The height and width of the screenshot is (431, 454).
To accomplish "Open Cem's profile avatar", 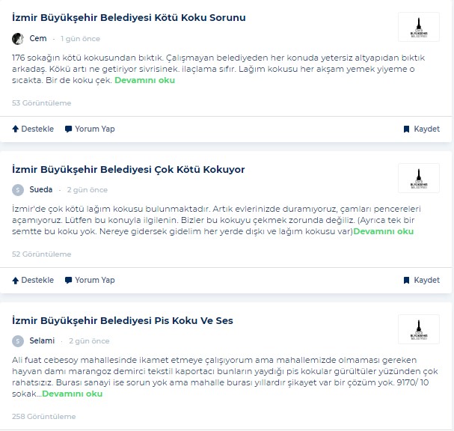I will pos(18,38).
